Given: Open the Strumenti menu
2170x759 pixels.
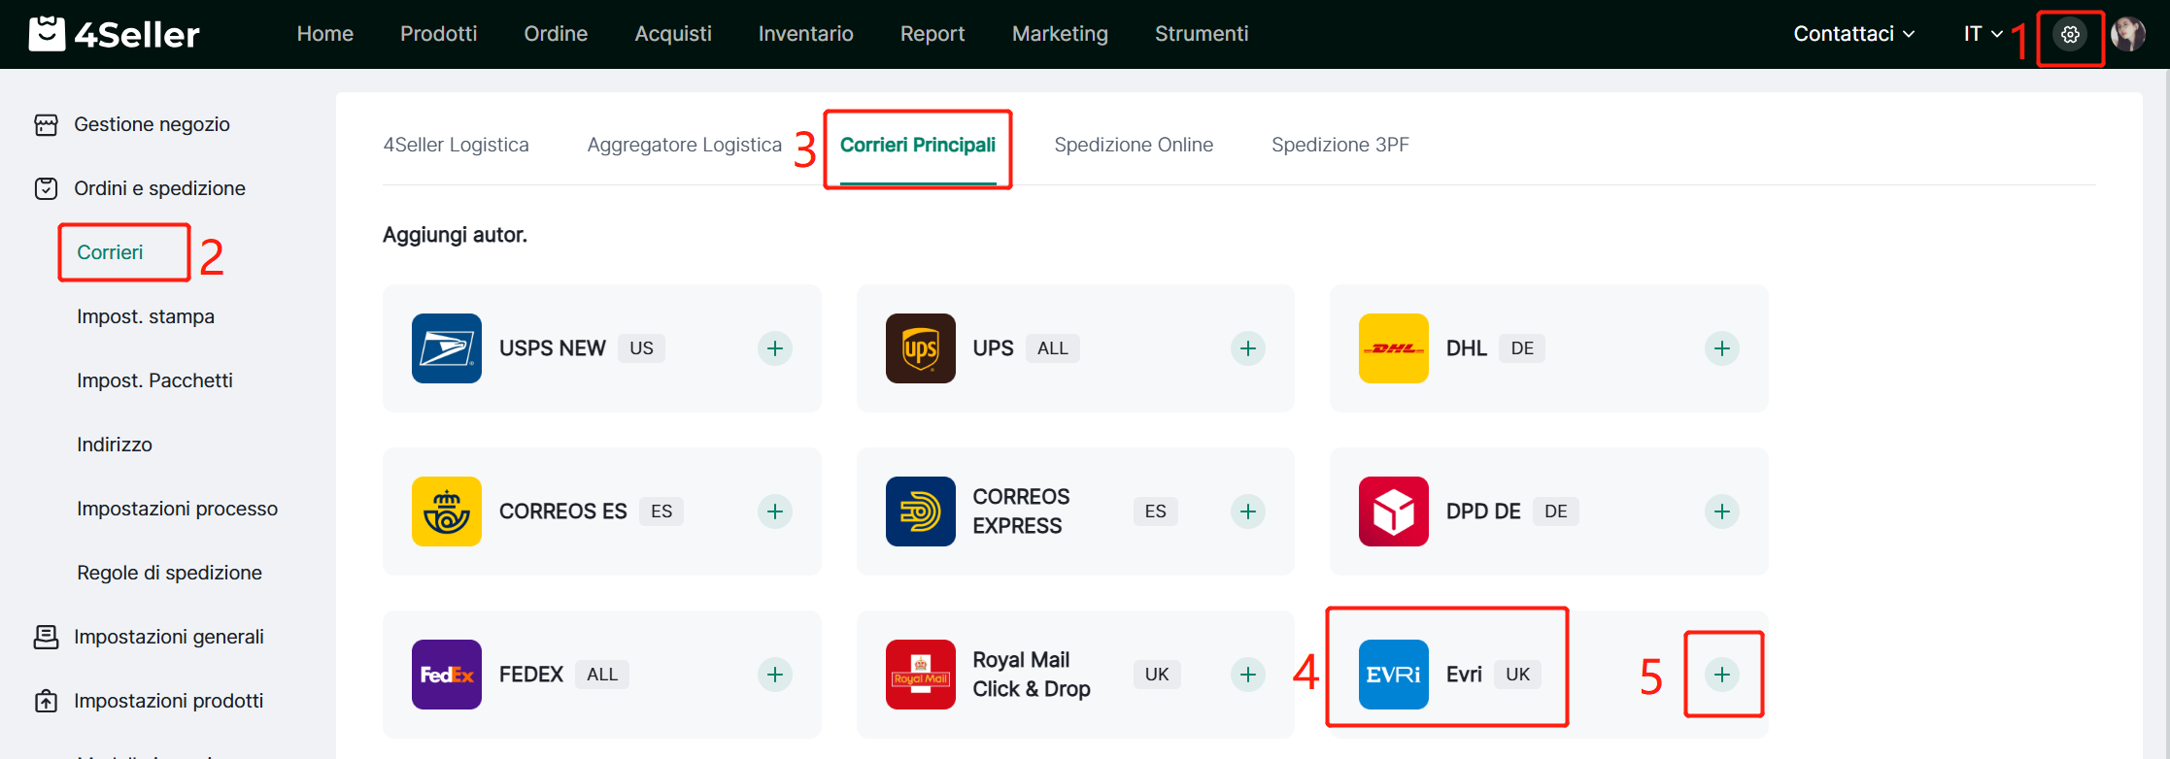Looking at the screenshot, I should pos(1202,34).
